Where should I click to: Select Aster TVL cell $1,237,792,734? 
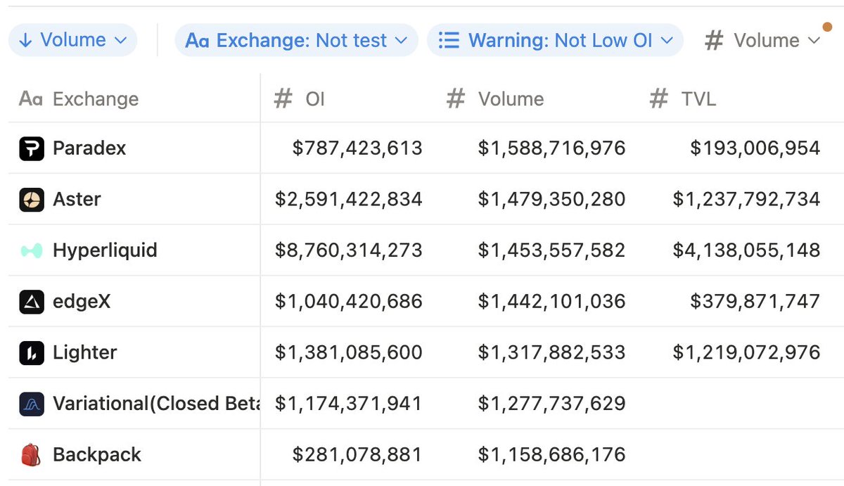click(x=746, y=200)
